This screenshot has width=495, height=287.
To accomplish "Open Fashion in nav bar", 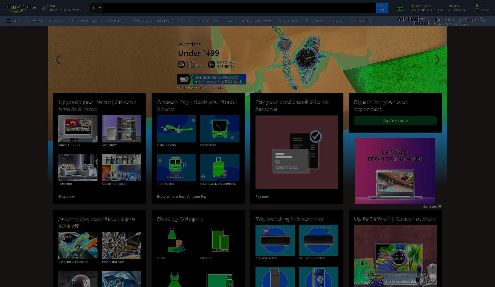I will tap(165, 21).
